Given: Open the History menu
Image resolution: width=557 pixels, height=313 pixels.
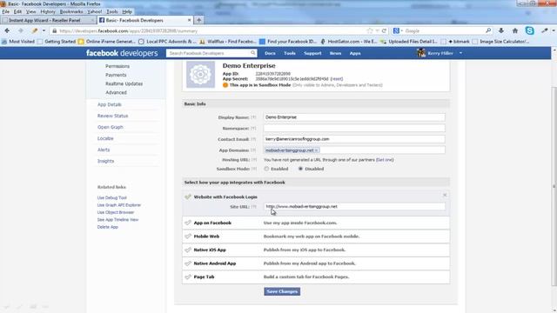Looking at the screenshot, I should click(48, 11).
